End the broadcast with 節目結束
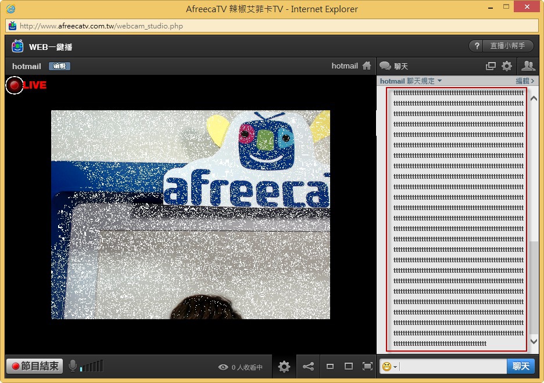Image resolution: width=544 pixels, height=383 pixels. 34,366
